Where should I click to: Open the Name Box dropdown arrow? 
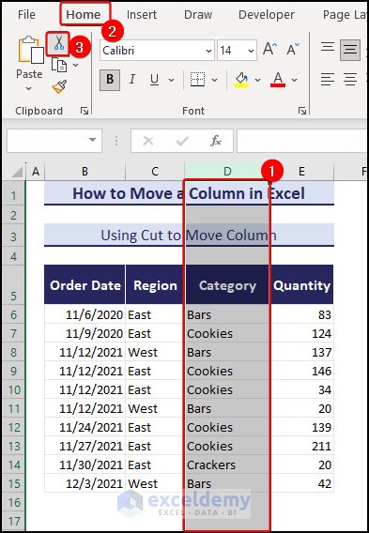(92, 140)
